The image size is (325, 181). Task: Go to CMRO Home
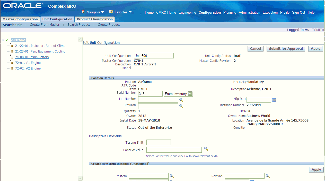coord(166,12)
